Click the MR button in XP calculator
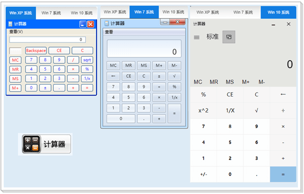The height and width of the screenshot is (194, 304). click(15, 69)
